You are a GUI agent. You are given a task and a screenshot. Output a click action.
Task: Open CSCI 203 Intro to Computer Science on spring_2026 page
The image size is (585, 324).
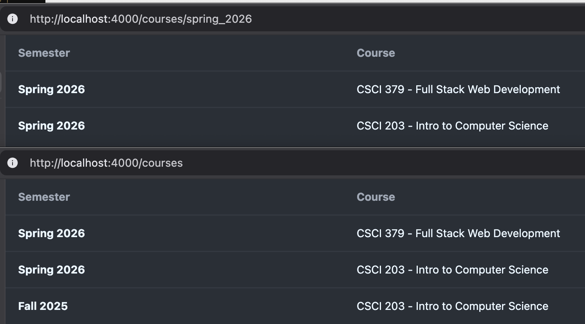click(x=452, y=126)
